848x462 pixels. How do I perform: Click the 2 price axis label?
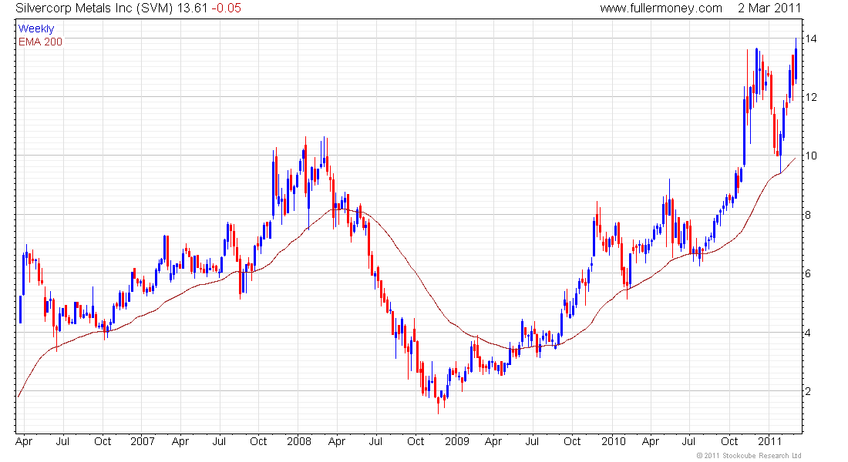(x=809, y=391)
